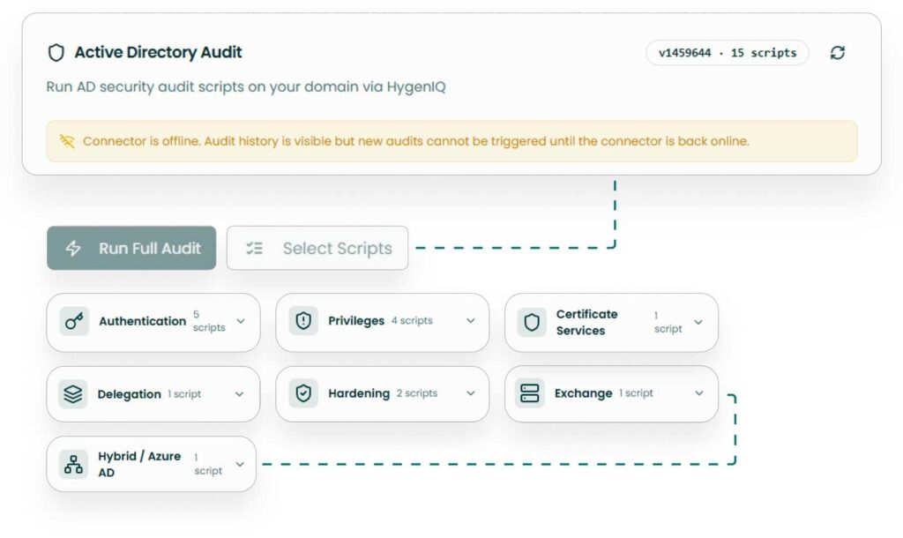Expand the Hardening scripts chevron
The image size is (903, 538).
pyautogui.click(x=471, y=393)
